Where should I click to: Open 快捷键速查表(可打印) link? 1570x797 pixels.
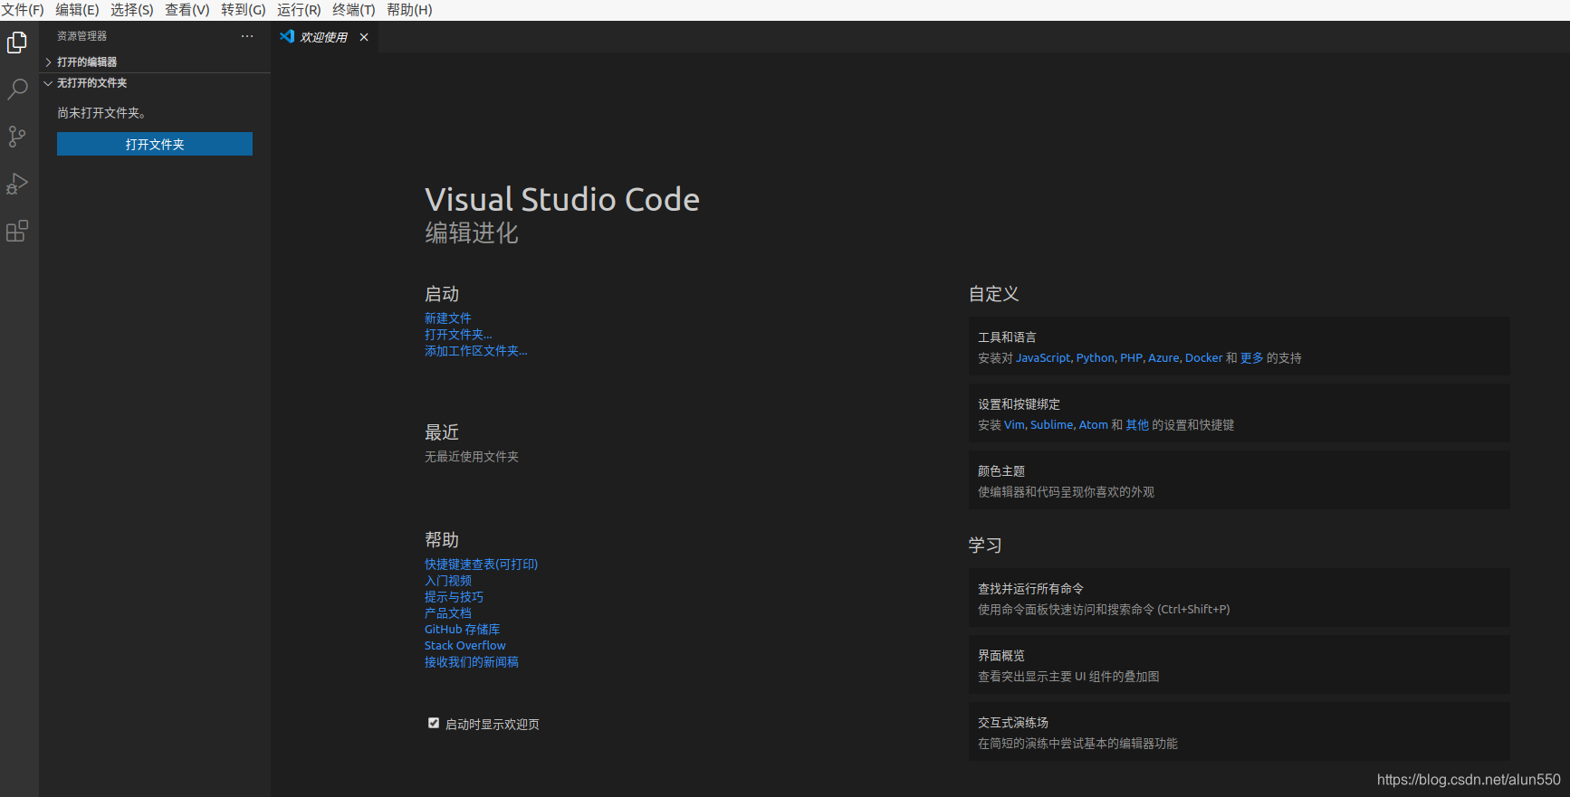pyautogui.click(x=482, y=565)
